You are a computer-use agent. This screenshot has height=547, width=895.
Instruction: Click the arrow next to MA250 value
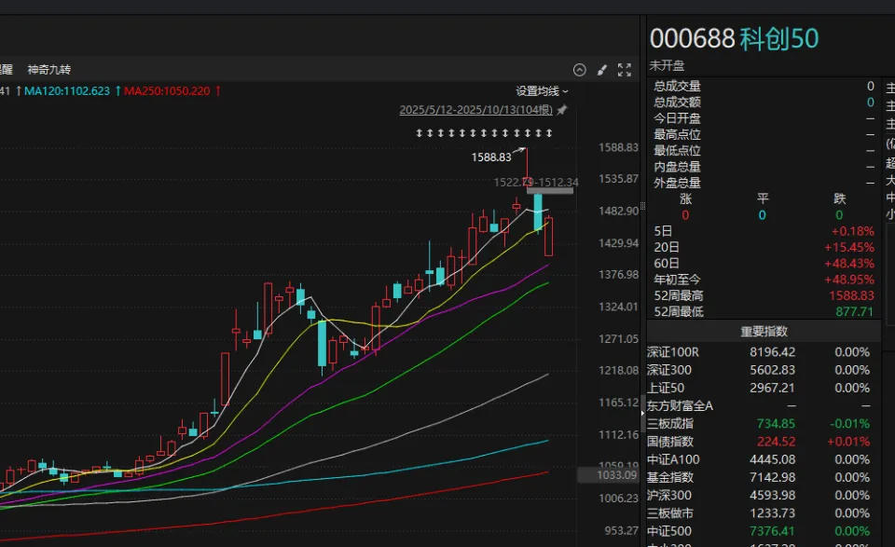[x=218, y=91]
